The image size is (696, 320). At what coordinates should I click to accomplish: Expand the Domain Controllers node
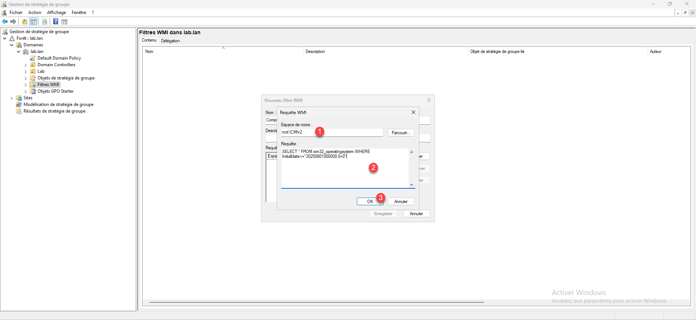pyautogui.click(x=25, y=65)
